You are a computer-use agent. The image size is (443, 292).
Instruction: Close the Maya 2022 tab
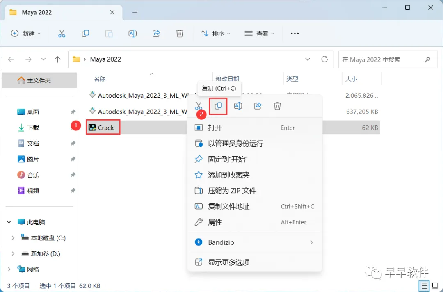(x=112, y=12)
